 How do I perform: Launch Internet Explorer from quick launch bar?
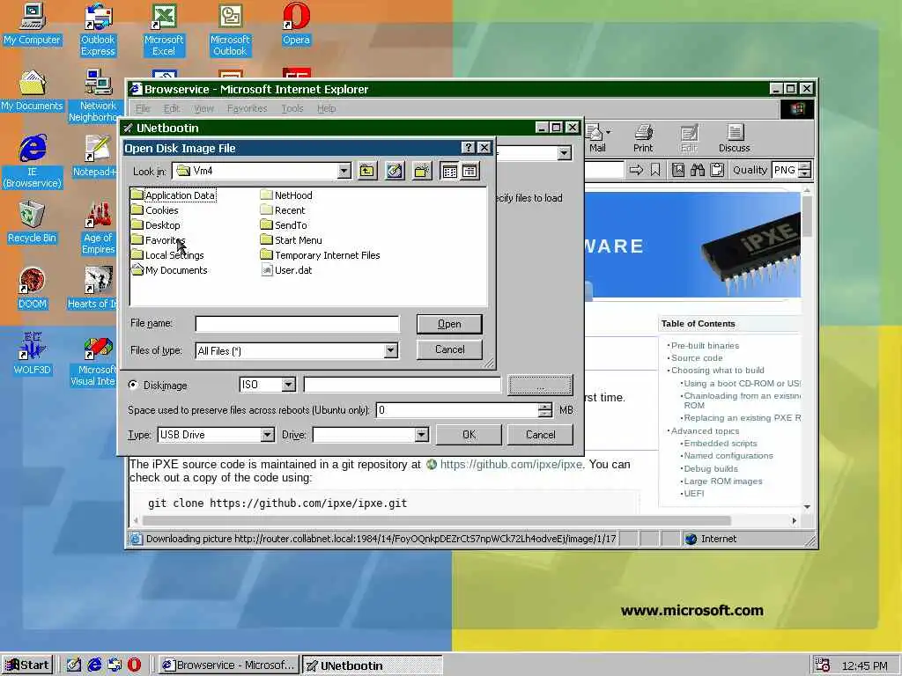pos(94,665)
